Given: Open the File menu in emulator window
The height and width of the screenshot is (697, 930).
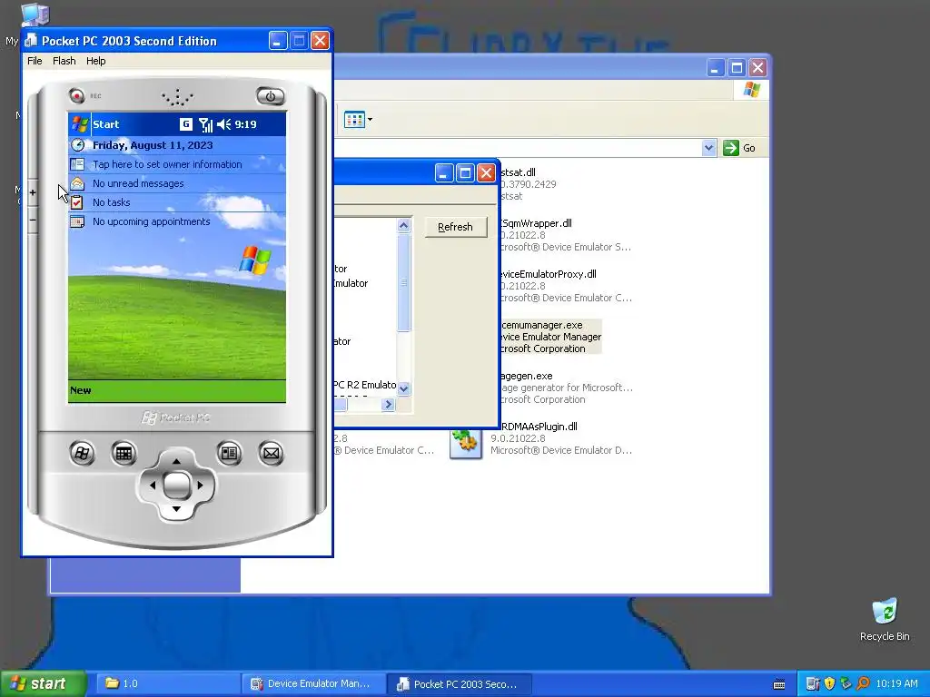Looking at the screenshot, I should tap(35, 61).
